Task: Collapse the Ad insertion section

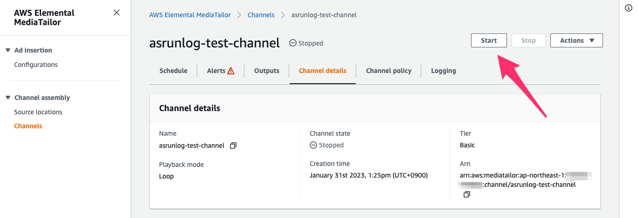Action: [8, 50]
